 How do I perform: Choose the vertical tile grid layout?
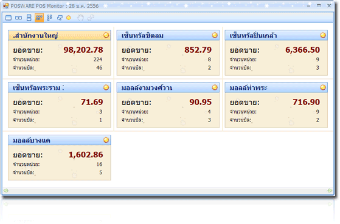(x=49, y=18)
